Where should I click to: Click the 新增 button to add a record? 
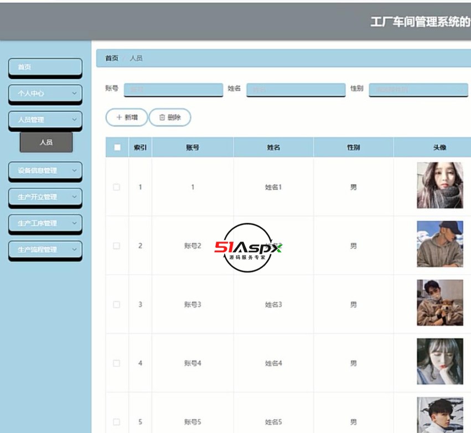coord(127,117)
